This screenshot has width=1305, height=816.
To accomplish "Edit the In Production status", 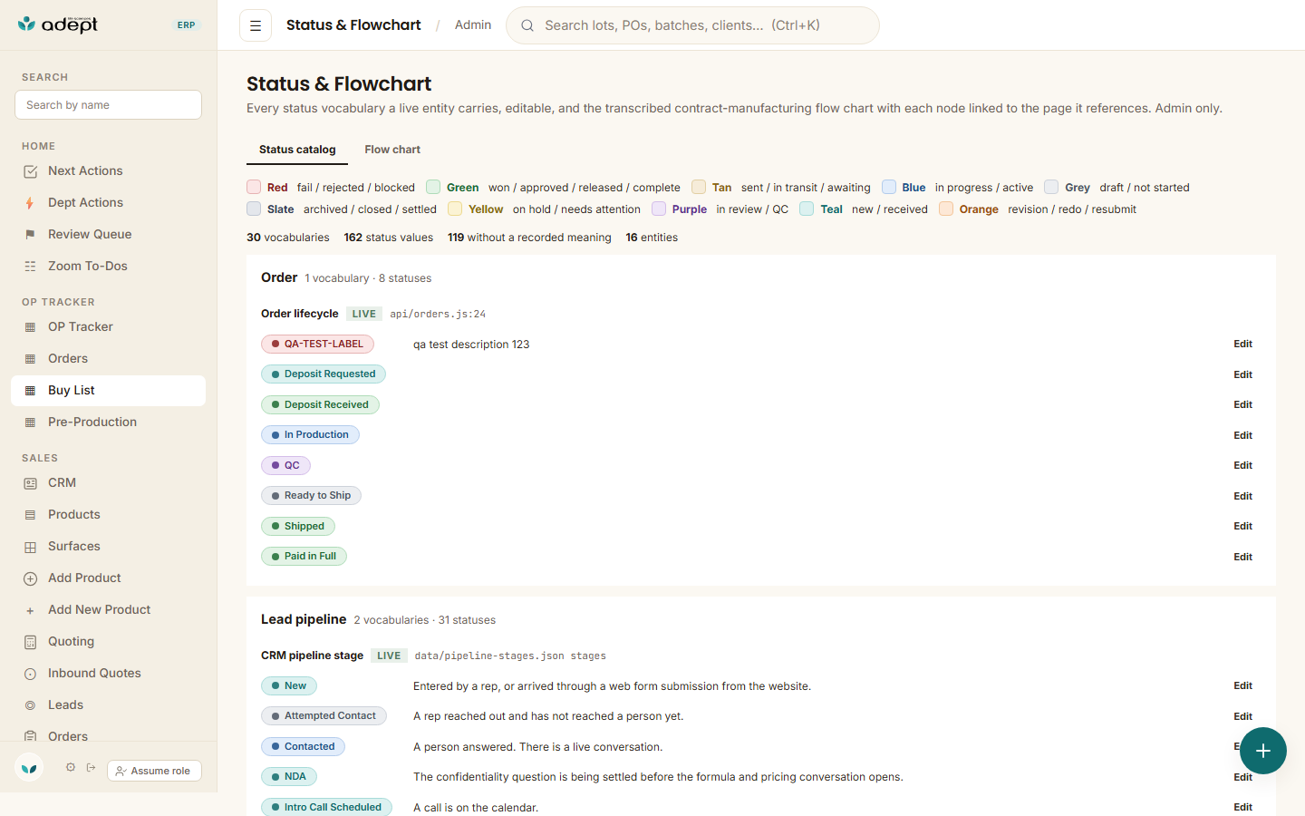I will 1242,435.
